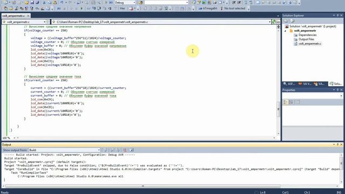
Task: Select the Dependencies folder
Action: (x=307, y=35)
